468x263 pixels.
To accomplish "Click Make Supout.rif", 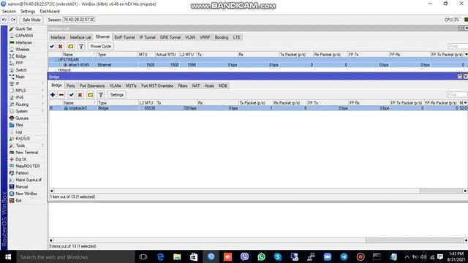I will (29, 180).
